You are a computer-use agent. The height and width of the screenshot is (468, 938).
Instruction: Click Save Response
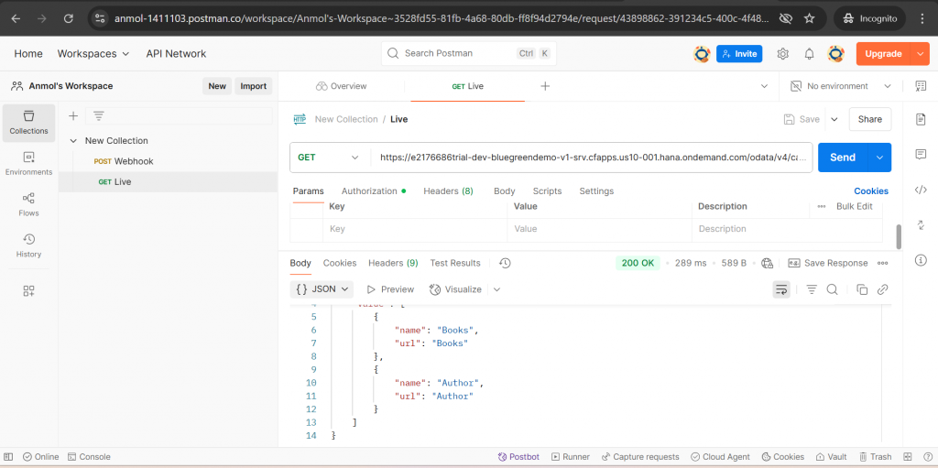pyautogui.click(x=828, y=264)
